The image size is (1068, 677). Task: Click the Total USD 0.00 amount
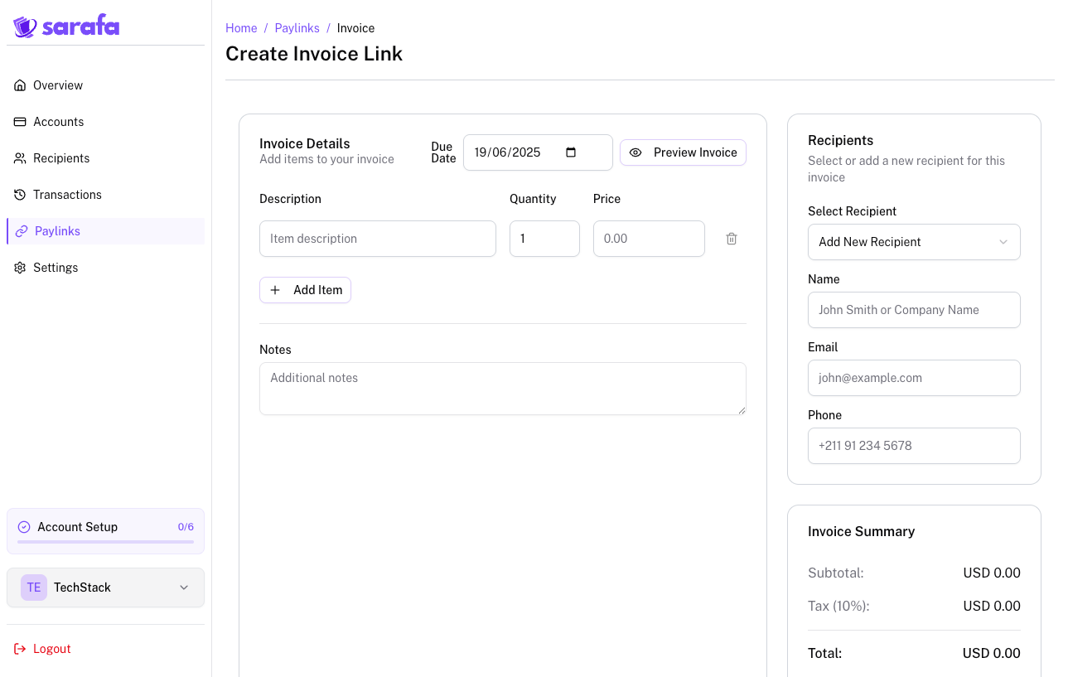pos(991,653)
